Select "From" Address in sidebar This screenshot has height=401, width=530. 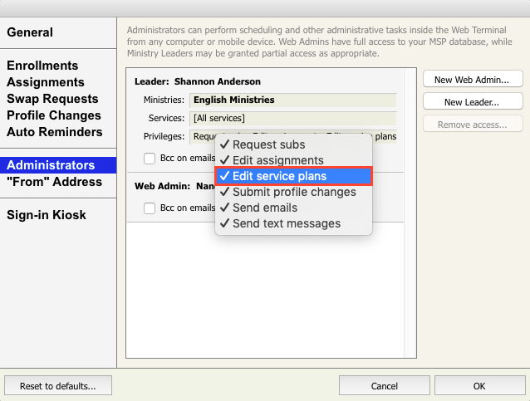coord(54,182)
